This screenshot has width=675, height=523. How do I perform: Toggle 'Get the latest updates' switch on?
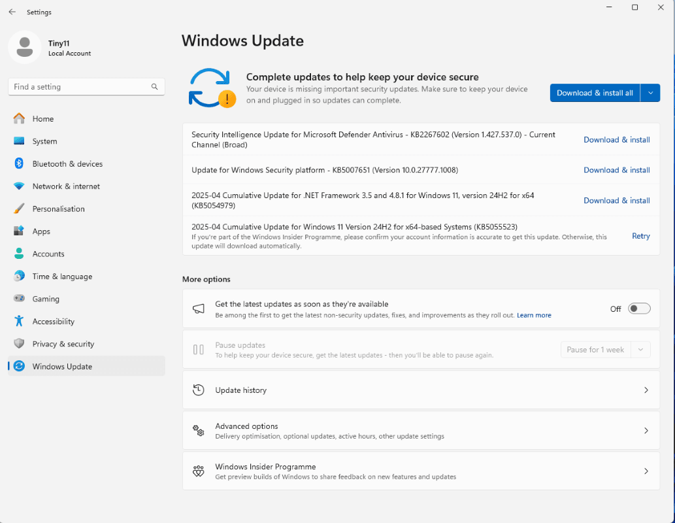pyautogui.click(x=639, y=309)
